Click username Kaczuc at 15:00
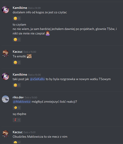The height and width of the screenshot is (144, 123). coord(18,52)
